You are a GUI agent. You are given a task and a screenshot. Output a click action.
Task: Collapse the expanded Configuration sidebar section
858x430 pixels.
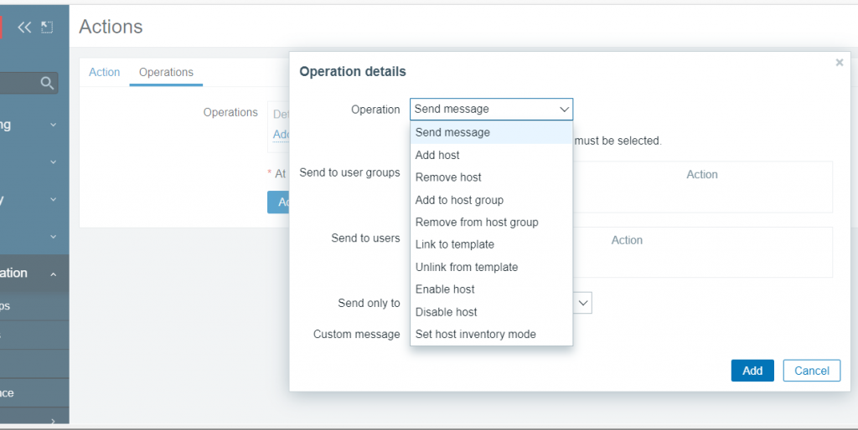pyautogui.click(x=54, y=274)
